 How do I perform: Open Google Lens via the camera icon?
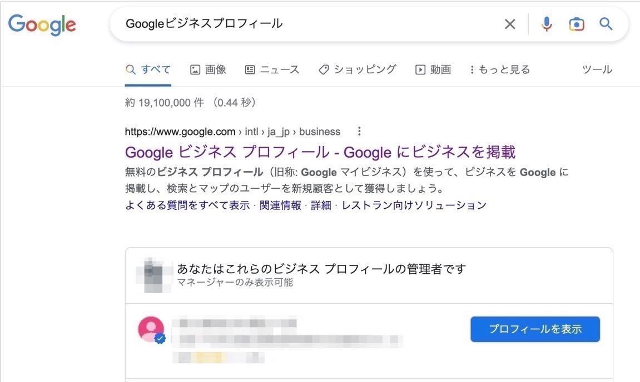click(x=577, y=24)
